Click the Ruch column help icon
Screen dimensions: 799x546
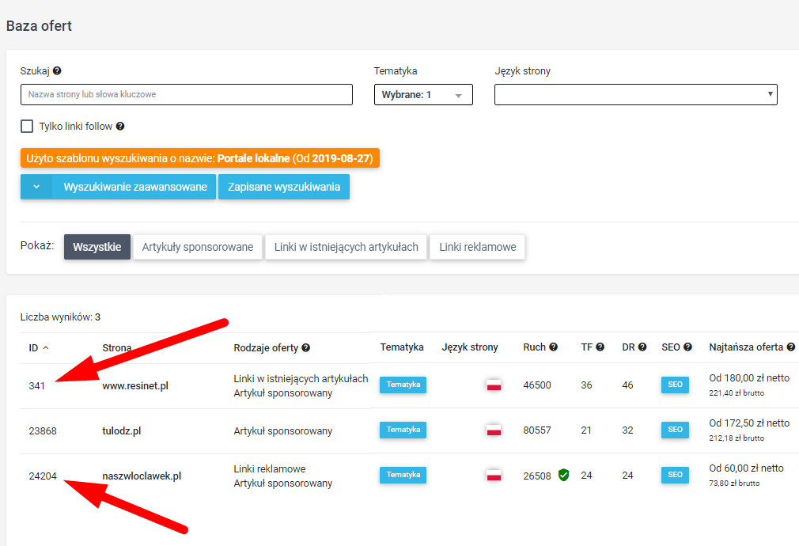coord(554,347)
